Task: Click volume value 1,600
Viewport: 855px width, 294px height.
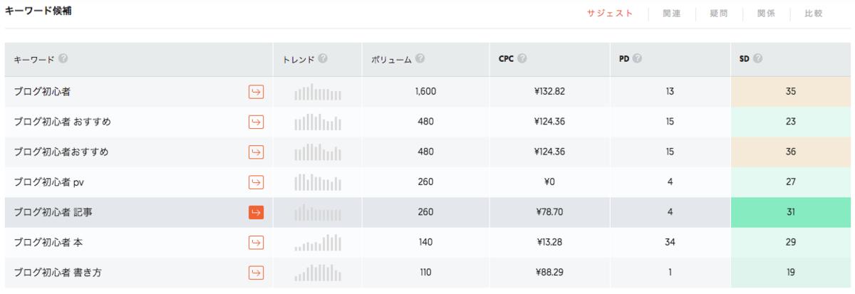Action: click(x=425, y=92)
